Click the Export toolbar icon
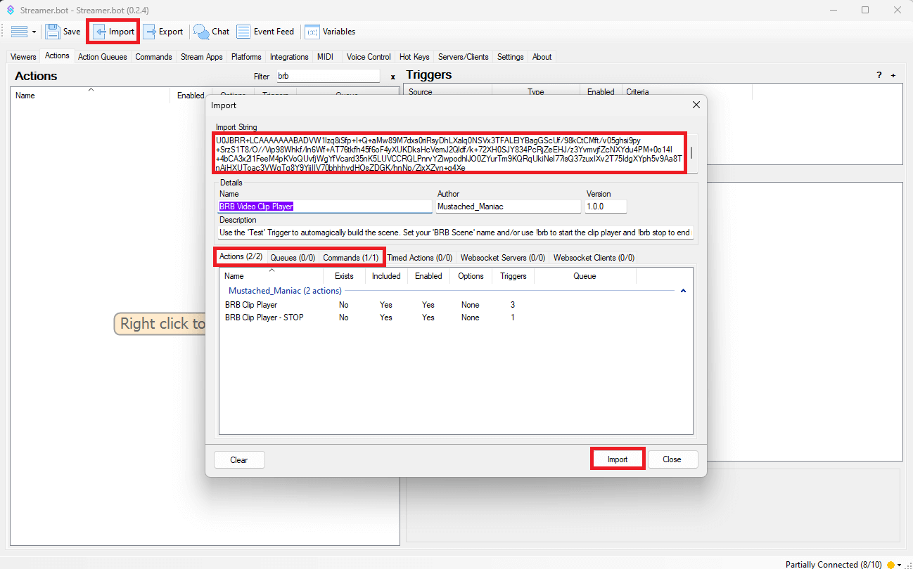The width and height of the screenshot is (913, 569). (150, 32)
